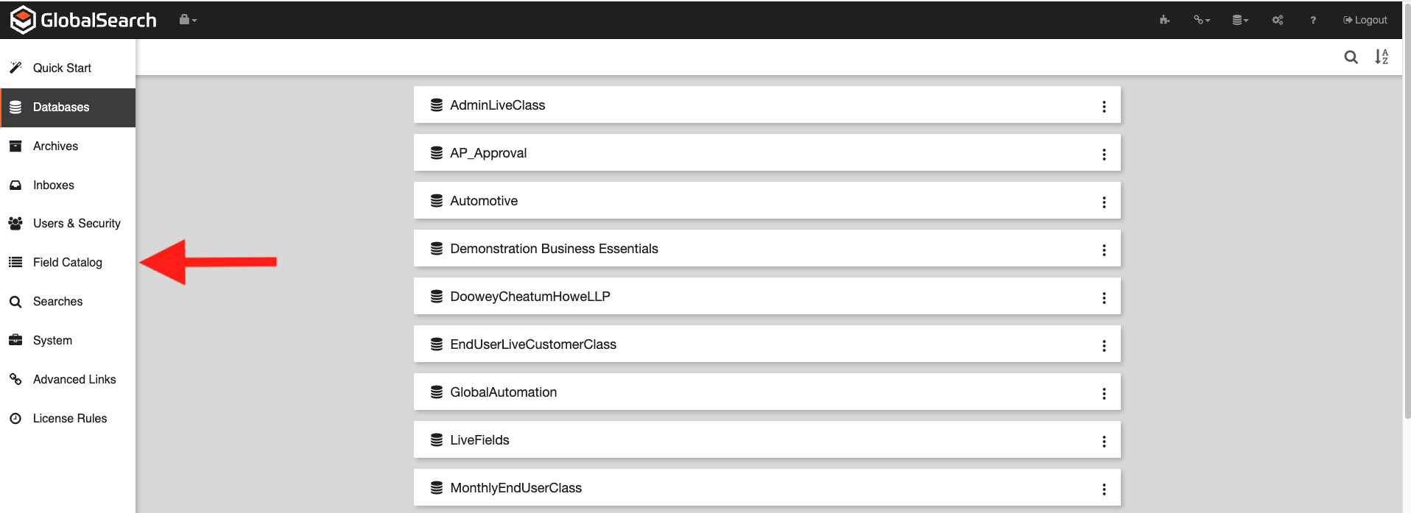Image resolution: width=1411 pixels, height=513 pixels.
Task: Click the GlobalSearch logo
Action: click(x=83, y=20)
